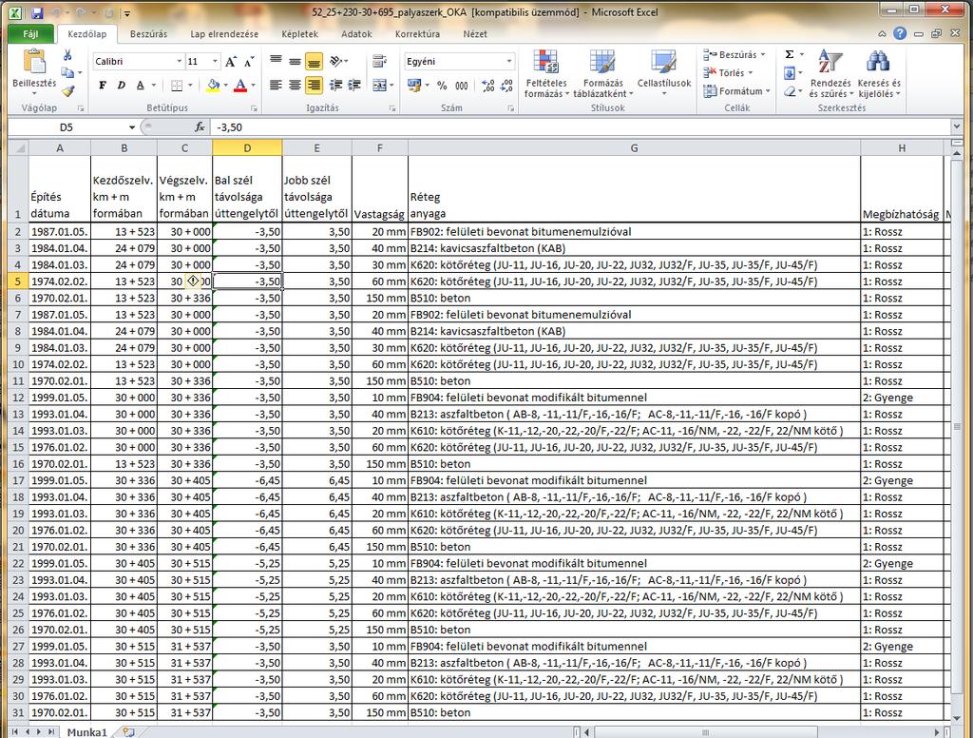Viewport: 973px width, 738px height.
Task: Click the percent style icon
Action: 442,85
